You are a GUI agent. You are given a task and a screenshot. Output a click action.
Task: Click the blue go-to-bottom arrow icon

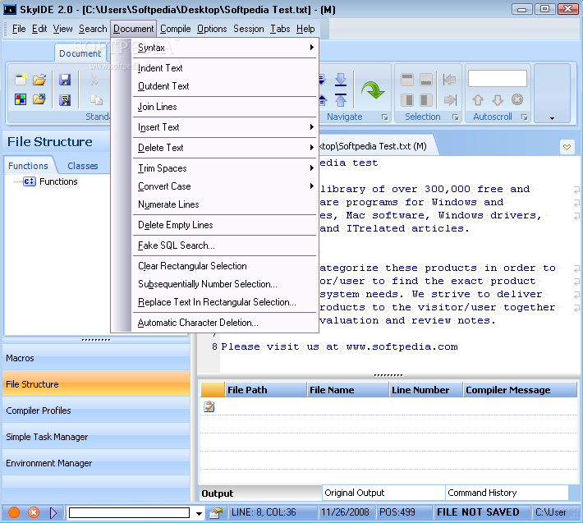(x=341, y=80)
